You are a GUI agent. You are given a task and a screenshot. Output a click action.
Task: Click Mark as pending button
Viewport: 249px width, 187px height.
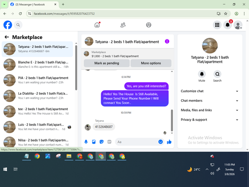[x=107, y=63]
